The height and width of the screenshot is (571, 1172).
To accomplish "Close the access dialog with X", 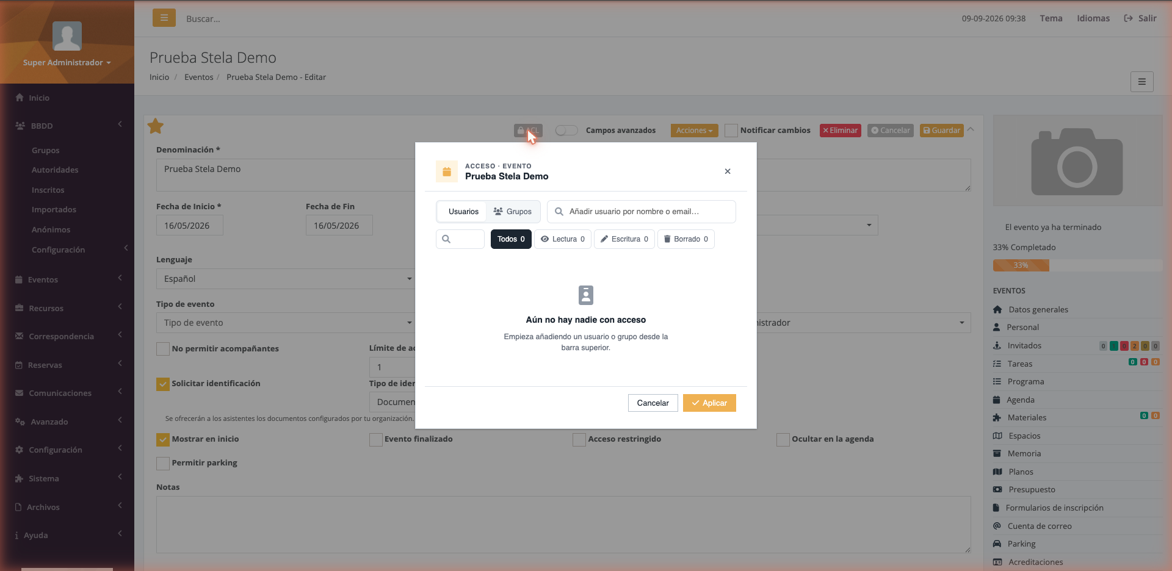I will coord(728,171).
